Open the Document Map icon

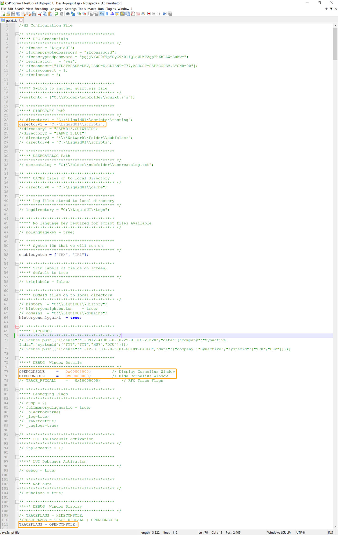pyautogui.click(x=122, y=14)
